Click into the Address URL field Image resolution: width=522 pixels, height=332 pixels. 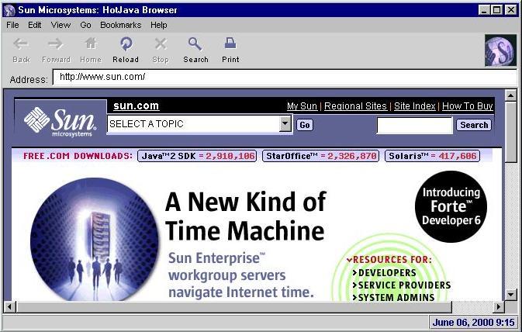(285, 77)
